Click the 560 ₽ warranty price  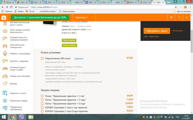[130, 96]
